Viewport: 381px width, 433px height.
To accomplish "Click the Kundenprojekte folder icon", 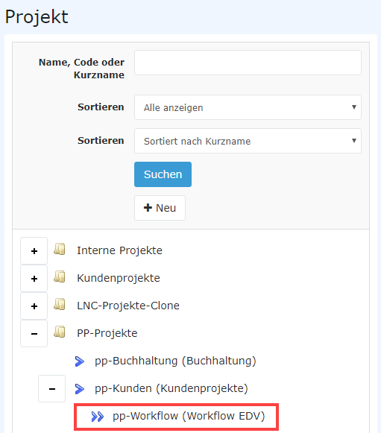I will pyautogui.click(x=60, y=276).
